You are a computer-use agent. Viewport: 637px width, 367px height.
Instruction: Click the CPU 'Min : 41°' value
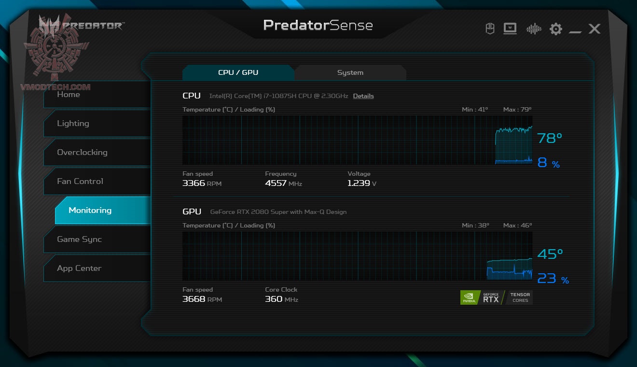[x=475, y=110]
